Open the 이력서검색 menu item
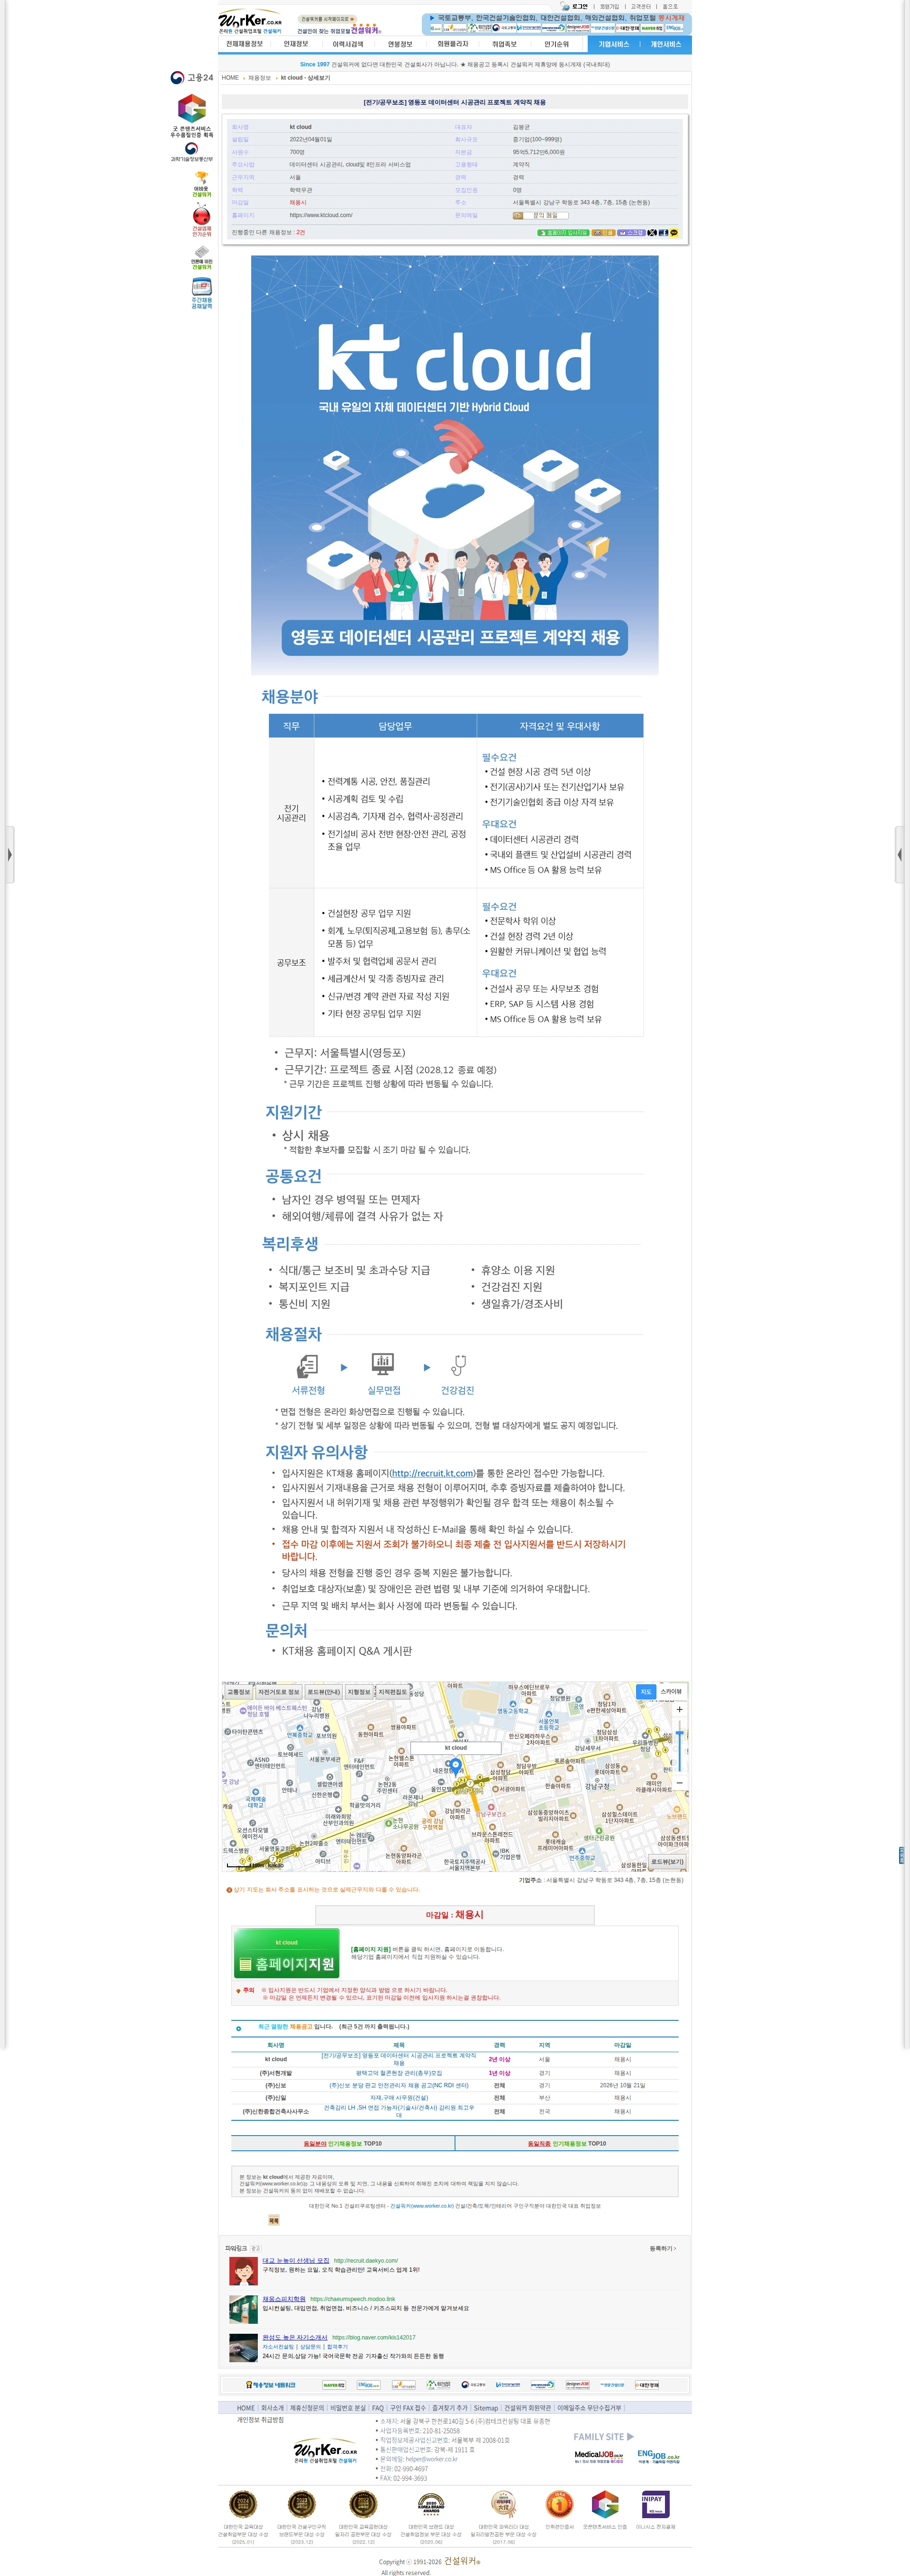 348,44
